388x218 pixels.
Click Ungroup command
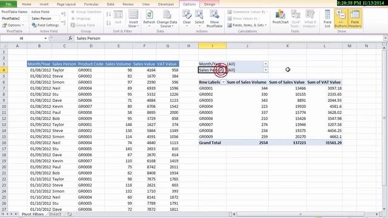tap(81, 18)
